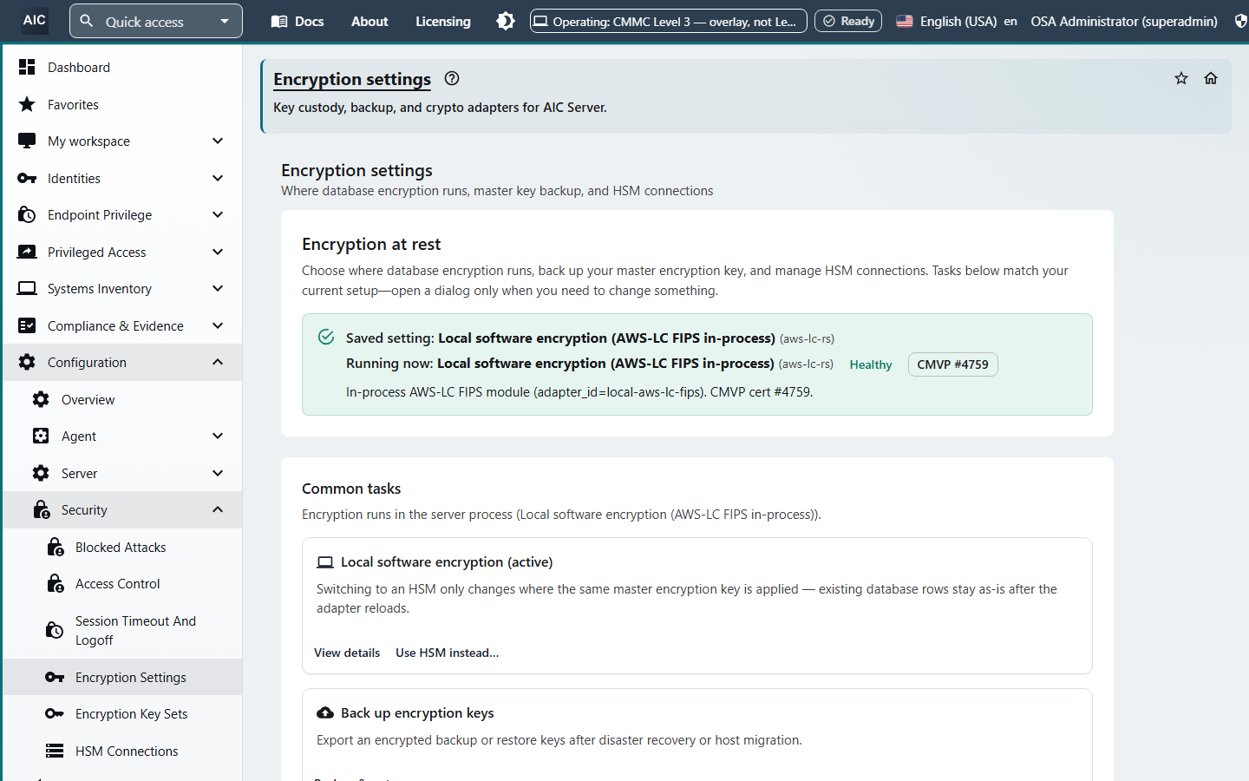
Task: Click the Ready status button
Action: [x=848, y=21]
